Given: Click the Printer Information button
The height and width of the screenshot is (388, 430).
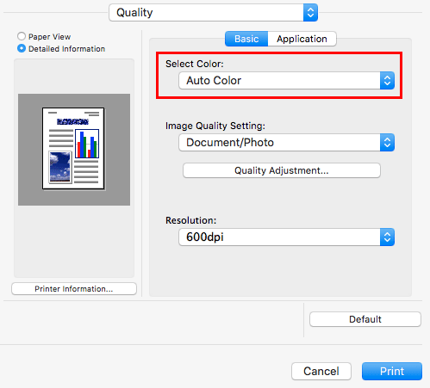Looking at the screenshot, I should click(74, 289).
